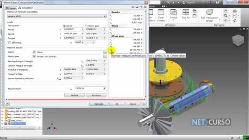Select the Worm driving part radio button
249x140 pixels.
(64, 26)
